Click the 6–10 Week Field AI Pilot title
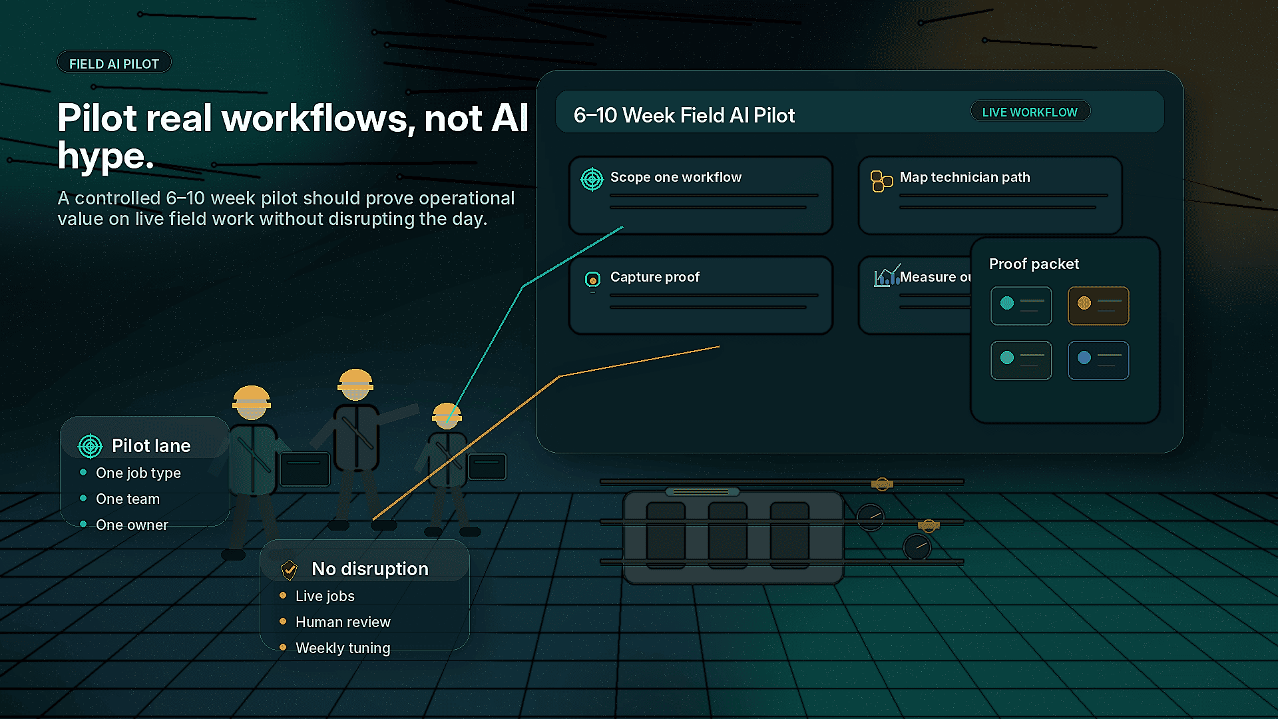Screen dimensions: 1278x719 [684, 115]
